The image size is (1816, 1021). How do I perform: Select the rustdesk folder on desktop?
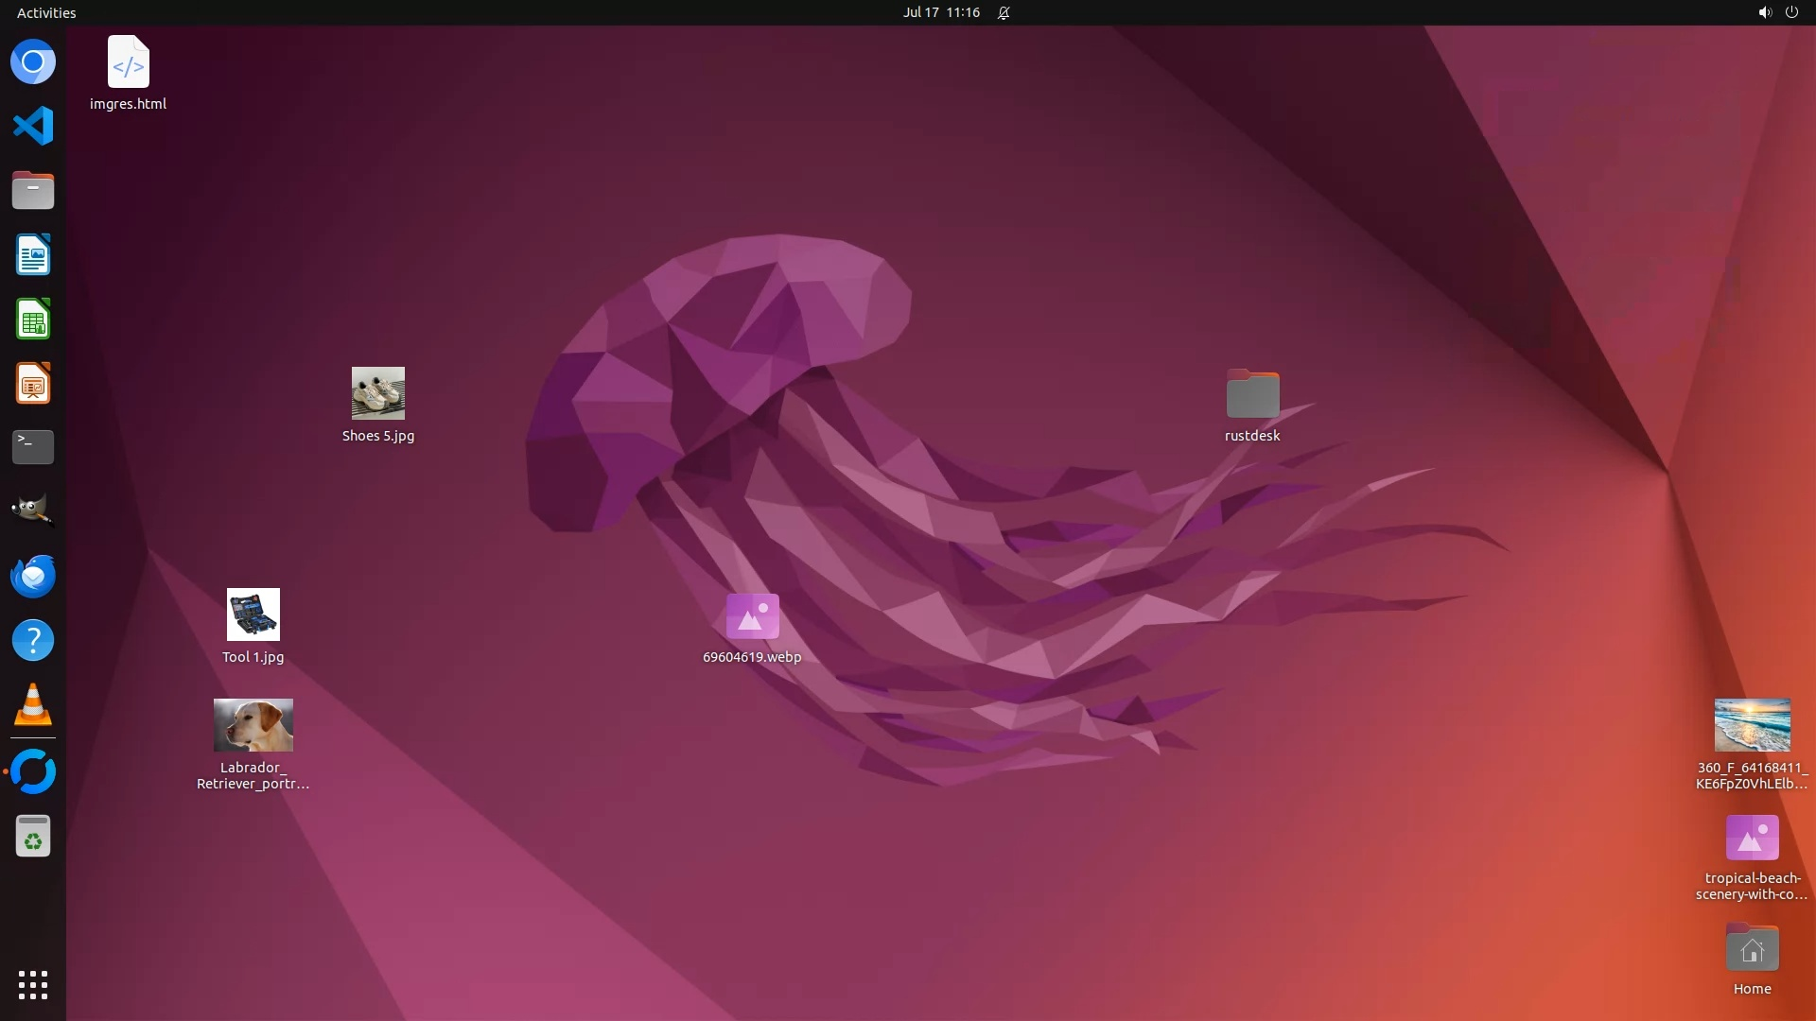click(x=1252, y=394)
